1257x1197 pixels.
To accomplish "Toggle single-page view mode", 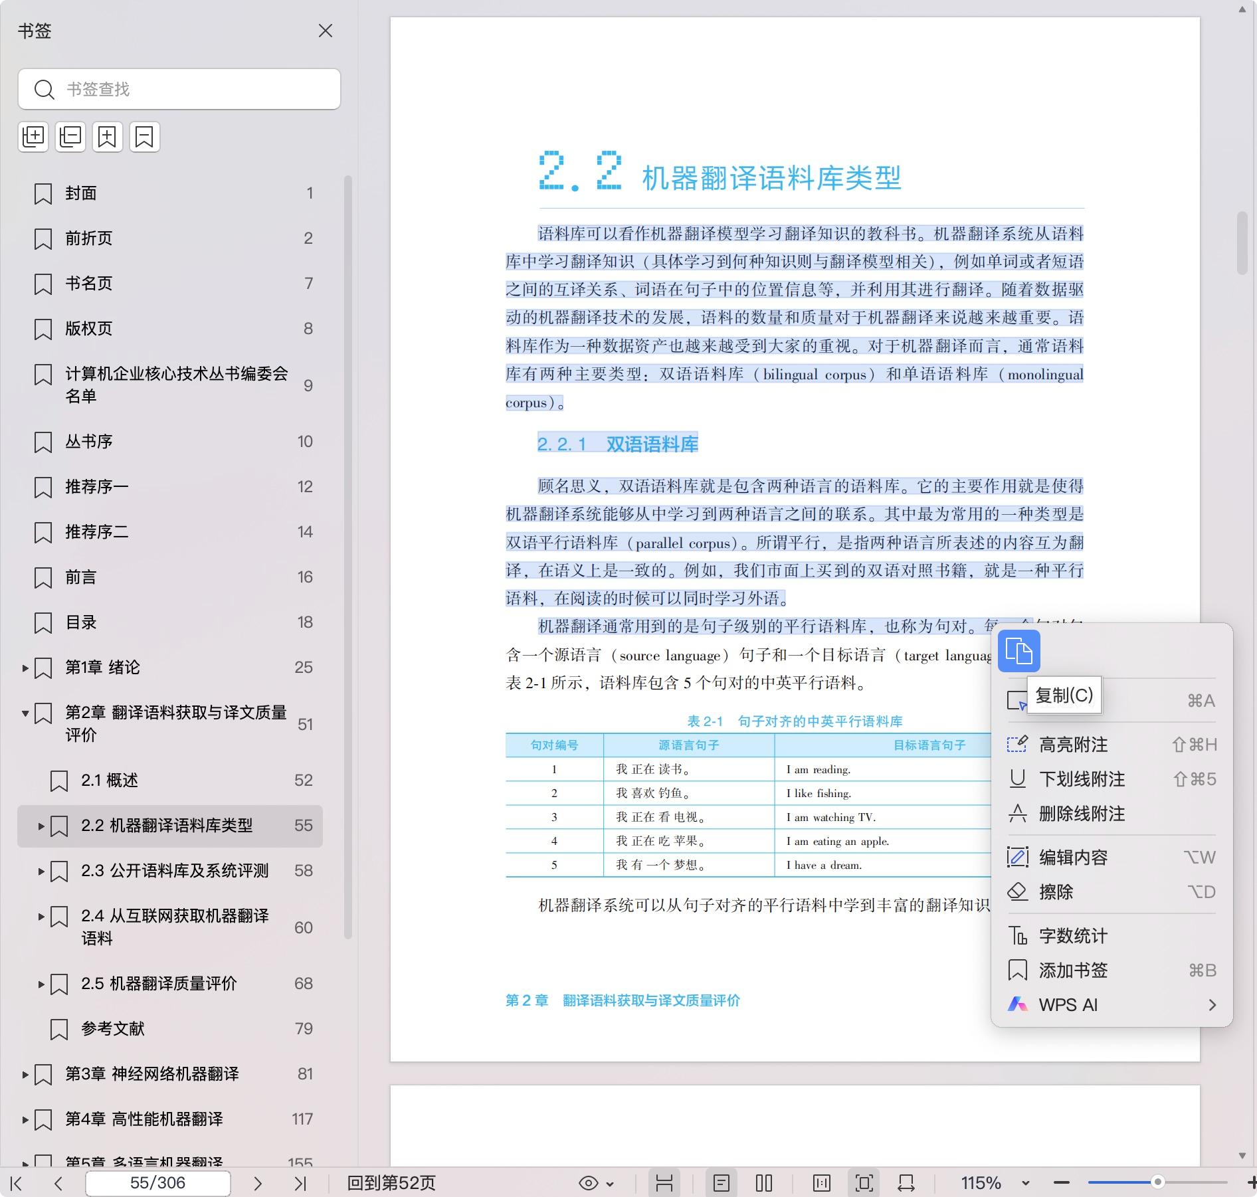I will tap(722, 1182).
